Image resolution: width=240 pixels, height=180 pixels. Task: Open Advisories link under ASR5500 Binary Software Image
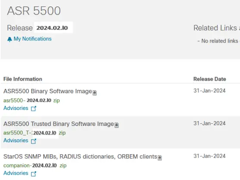coord(16,108)
